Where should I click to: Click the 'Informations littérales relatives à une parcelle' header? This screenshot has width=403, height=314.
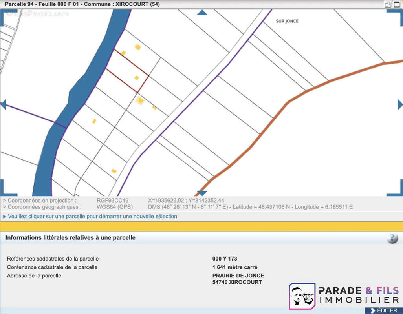[x=70, y=238]
